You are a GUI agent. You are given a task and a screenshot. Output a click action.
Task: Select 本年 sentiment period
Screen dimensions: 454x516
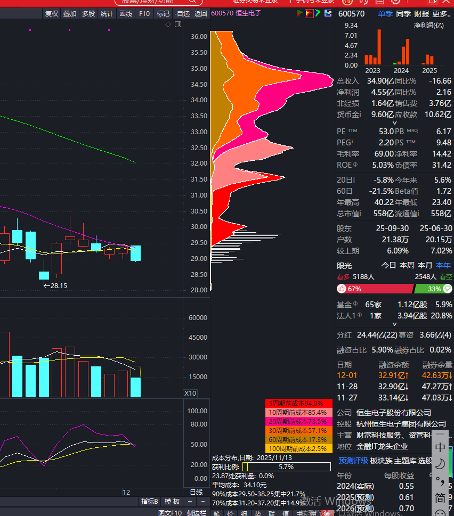pyautogui.click(x=443, y=265)
